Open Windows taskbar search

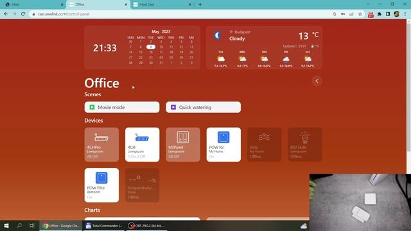[19, 225]
